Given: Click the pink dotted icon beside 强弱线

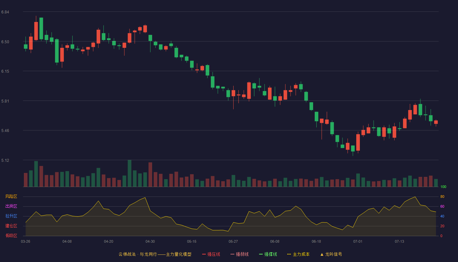Looking at the screenshot, I should click(232, 254).
